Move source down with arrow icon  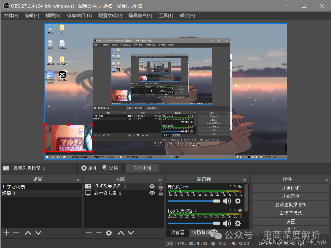pos(131,233)
